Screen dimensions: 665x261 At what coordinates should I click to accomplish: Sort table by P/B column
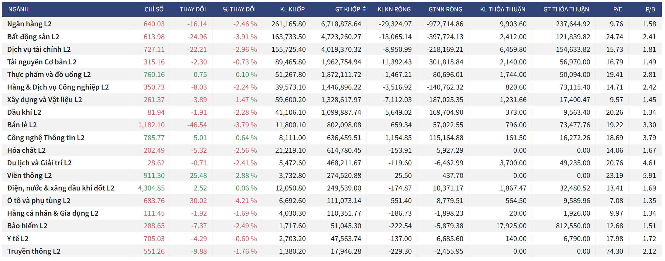coord(650,9)
